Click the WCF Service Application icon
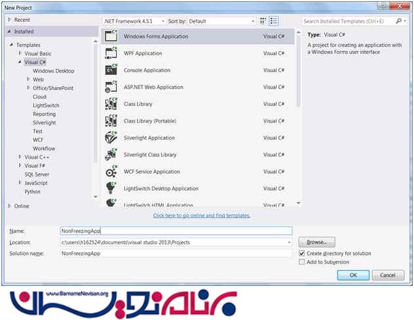 (x=111, y=172)
